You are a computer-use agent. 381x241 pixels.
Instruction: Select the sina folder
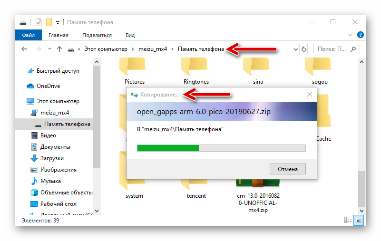coord(257,71)
